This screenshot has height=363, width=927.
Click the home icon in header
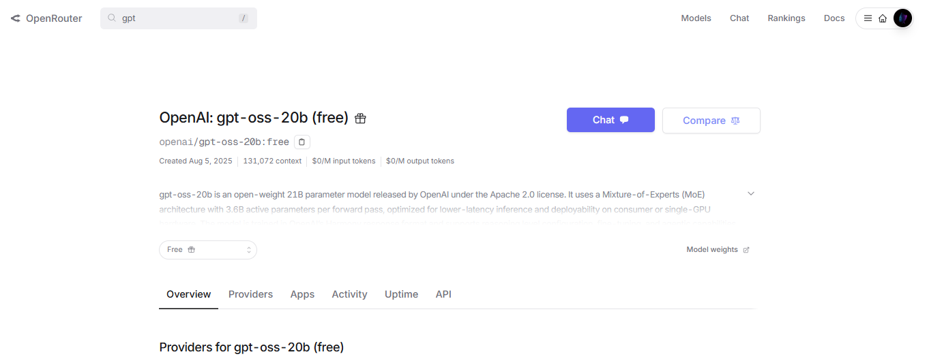[x=883, y=18]
